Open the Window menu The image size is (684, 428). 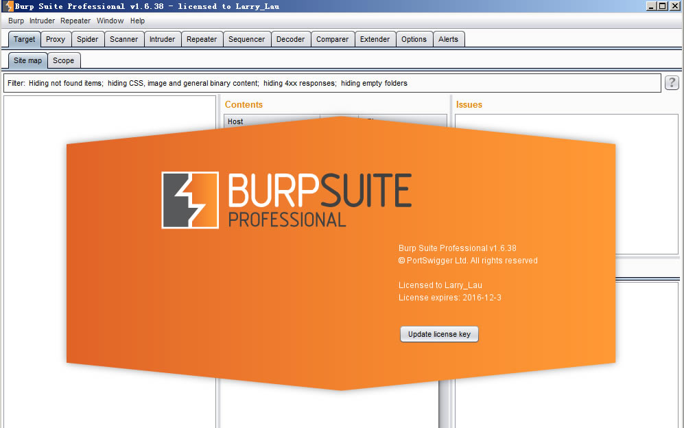point(110,21)
